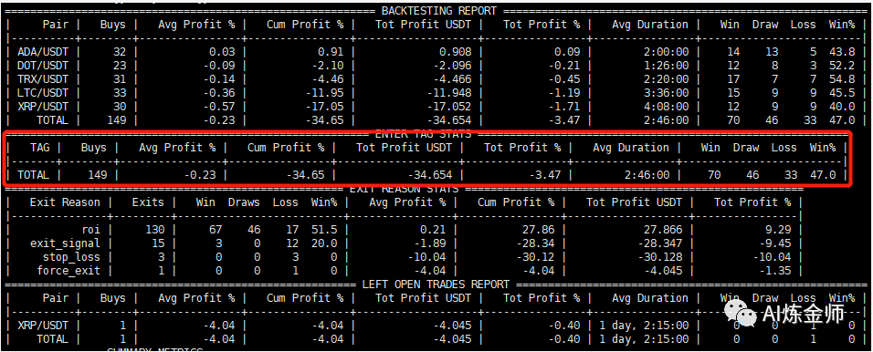The width and height of the screenshot is (873, 352).
Task: Select the Draws column header
Action: tap(243, 202)
